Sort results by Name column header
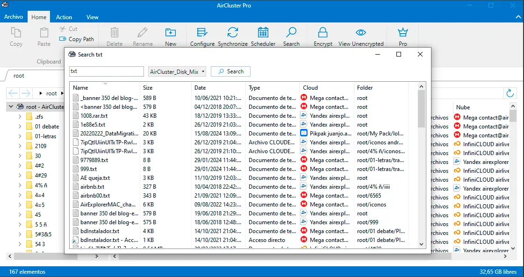 pos(105,87)
